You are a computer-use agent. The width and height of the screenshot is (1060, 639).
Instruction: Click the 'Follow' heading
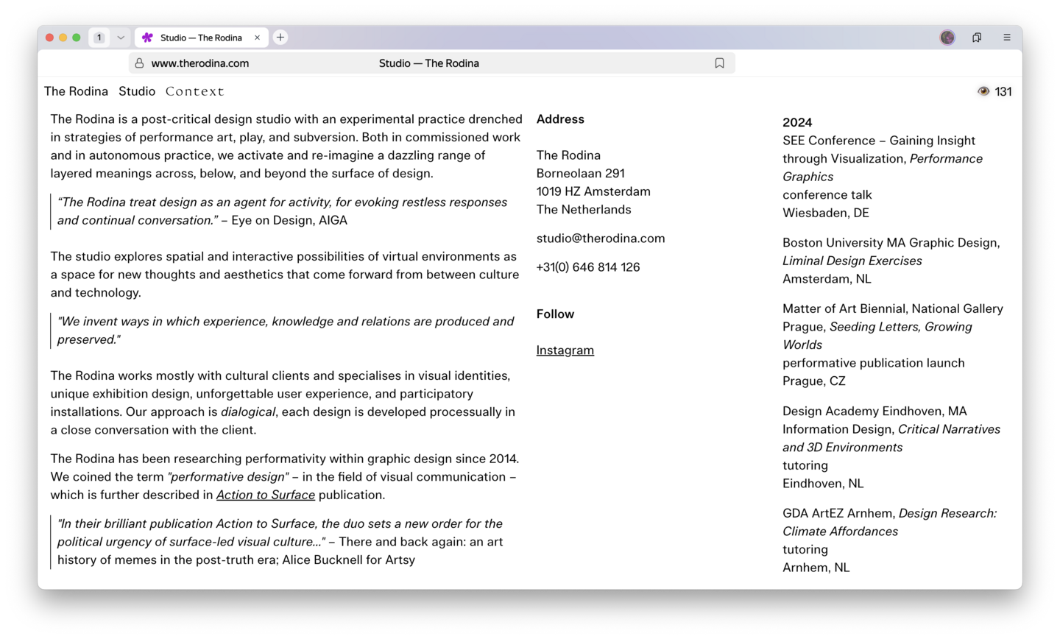click(x=555, y=314)
